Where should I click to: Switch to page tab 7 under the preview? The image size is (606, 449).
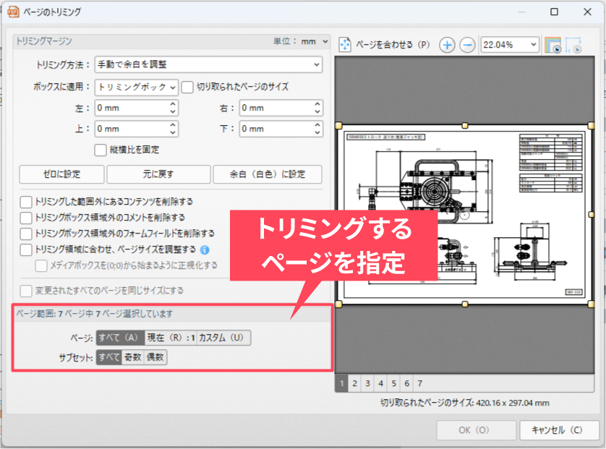point(419,383)
